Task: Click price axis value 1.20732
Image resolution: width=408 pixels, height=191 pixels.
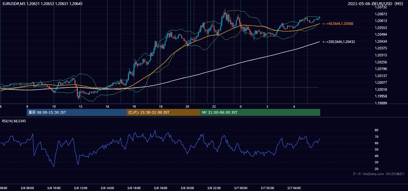Action: coord(381,7)
